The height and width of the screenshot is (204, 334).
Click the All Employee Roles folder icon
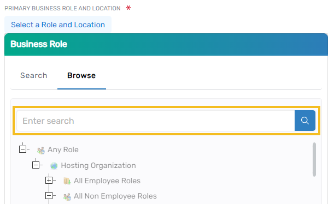tap(67, 181)
